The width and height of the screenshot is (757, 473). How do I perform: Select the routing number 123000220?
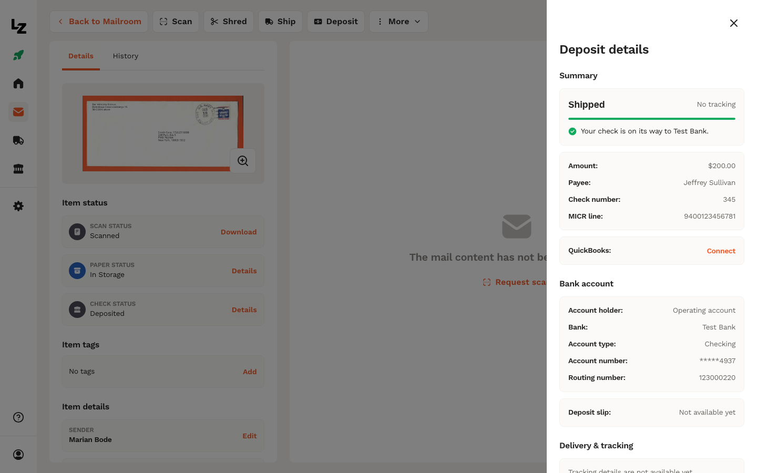point(717,377)
